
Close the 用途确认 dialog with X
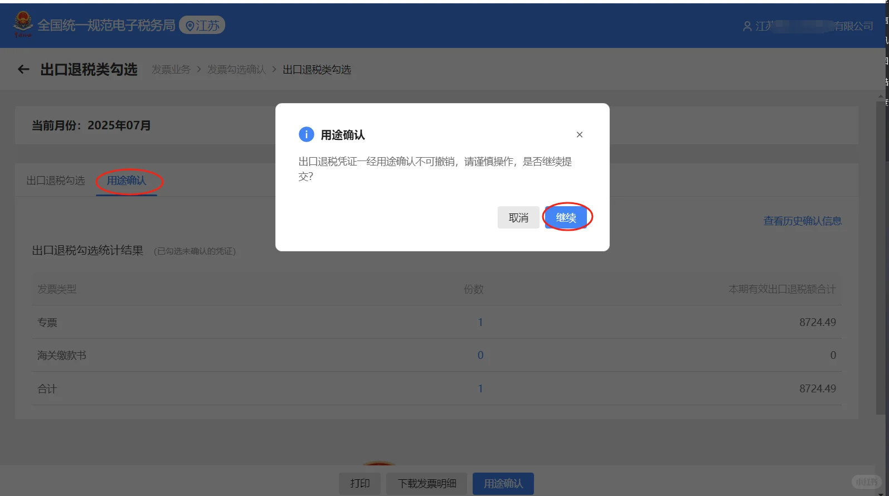pos(580,134)
